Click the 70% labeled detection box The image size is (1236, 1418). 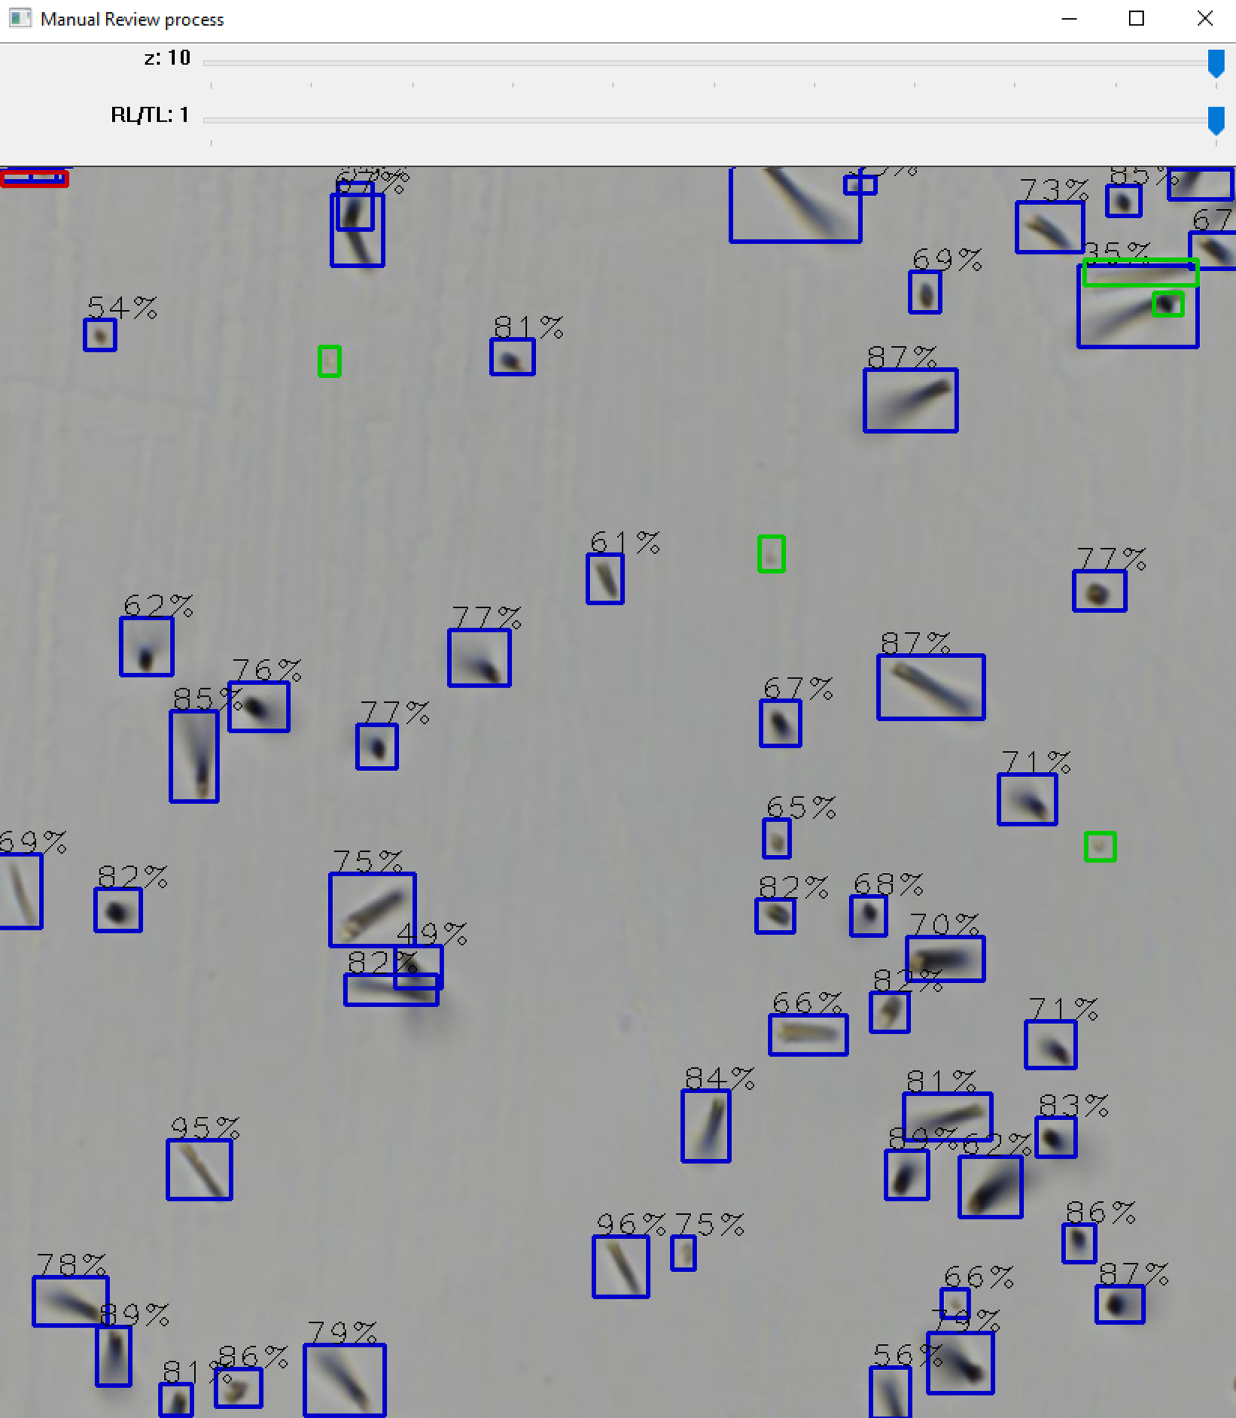[945, 959]
